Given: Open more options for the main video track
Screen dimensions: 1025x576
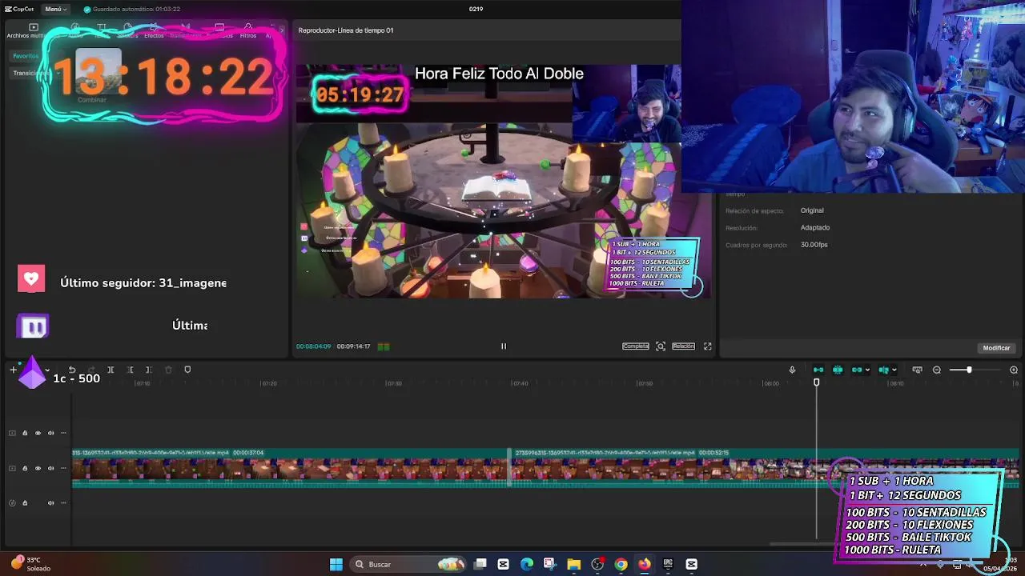Looking at the screenshot, I should pos(63,468).
